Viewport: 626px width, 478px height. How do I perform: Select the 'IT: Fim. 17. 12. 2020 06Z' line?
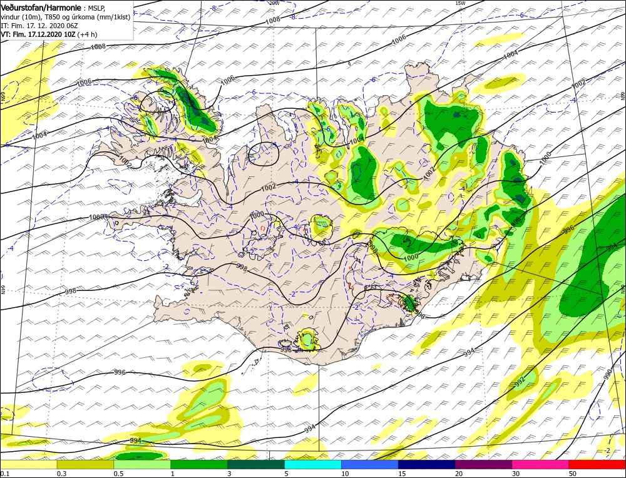pyautogui.click(x=39, y=26)
